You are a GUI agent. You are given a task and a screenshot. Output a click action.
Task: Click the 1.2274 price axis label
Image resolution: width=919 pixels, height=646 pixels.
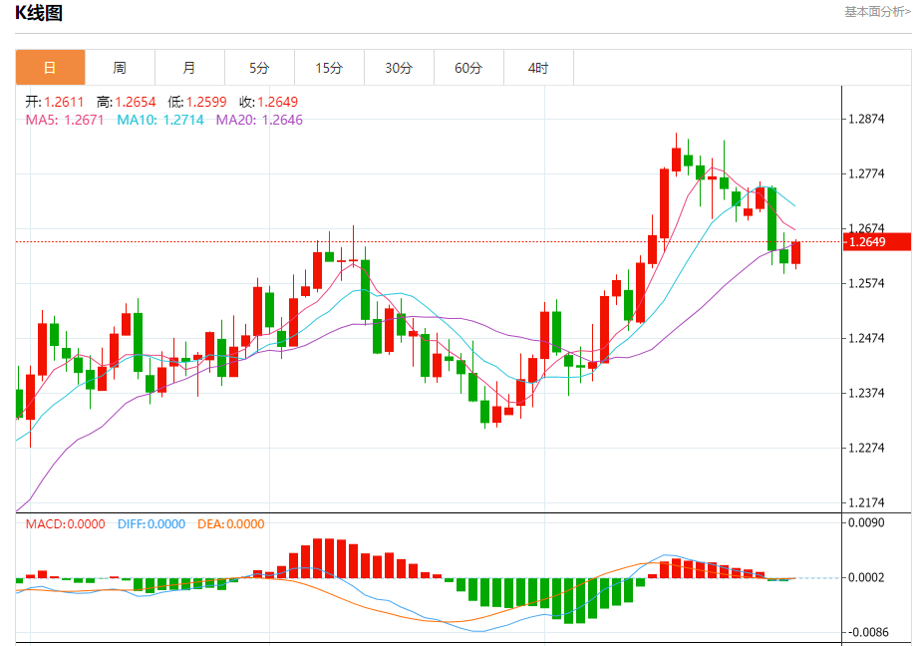click(x=866, y=448)
